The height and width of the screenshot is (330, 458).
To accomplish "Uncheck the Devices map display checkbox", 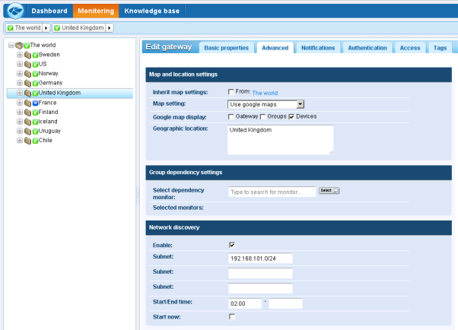I will point(291,116).
